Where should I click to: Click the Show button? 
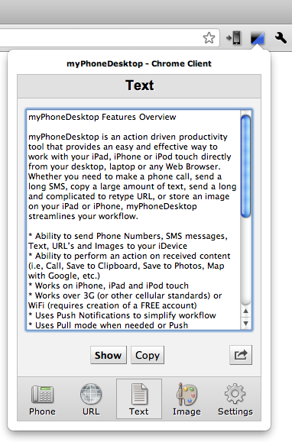point(109,355)
